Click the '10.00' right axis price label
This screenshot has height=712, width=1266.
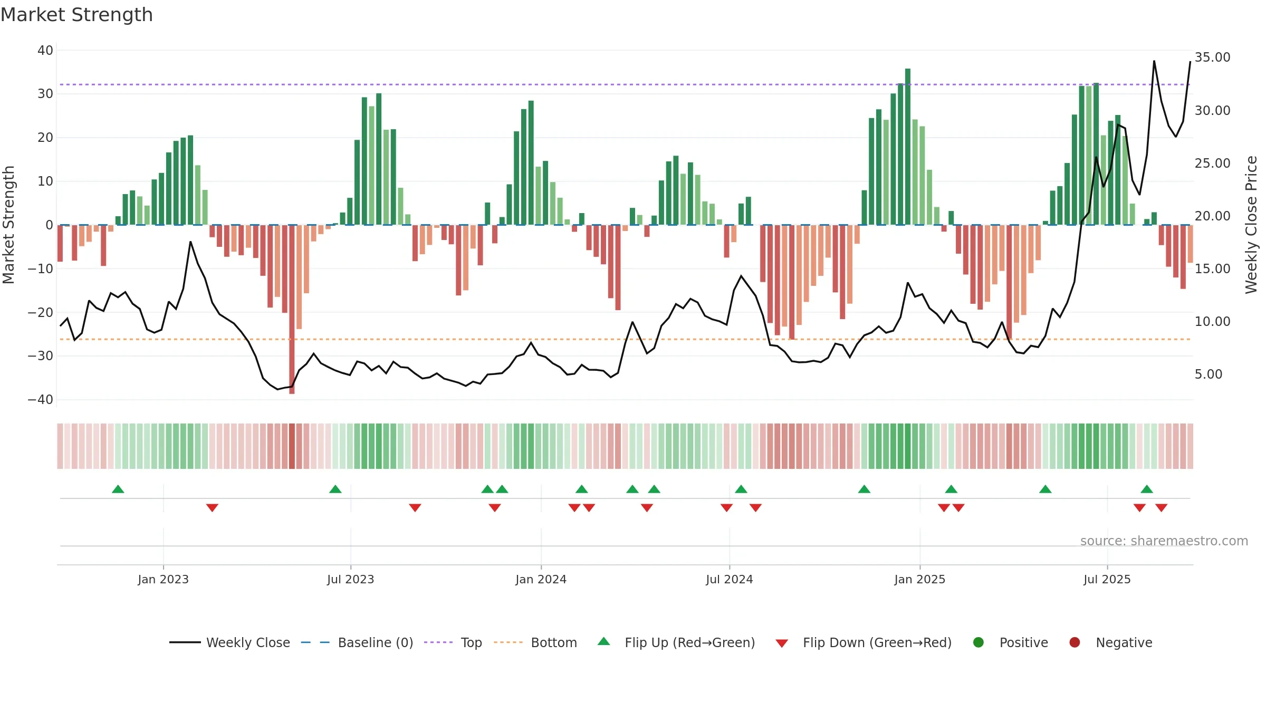tap(1212, 322)
